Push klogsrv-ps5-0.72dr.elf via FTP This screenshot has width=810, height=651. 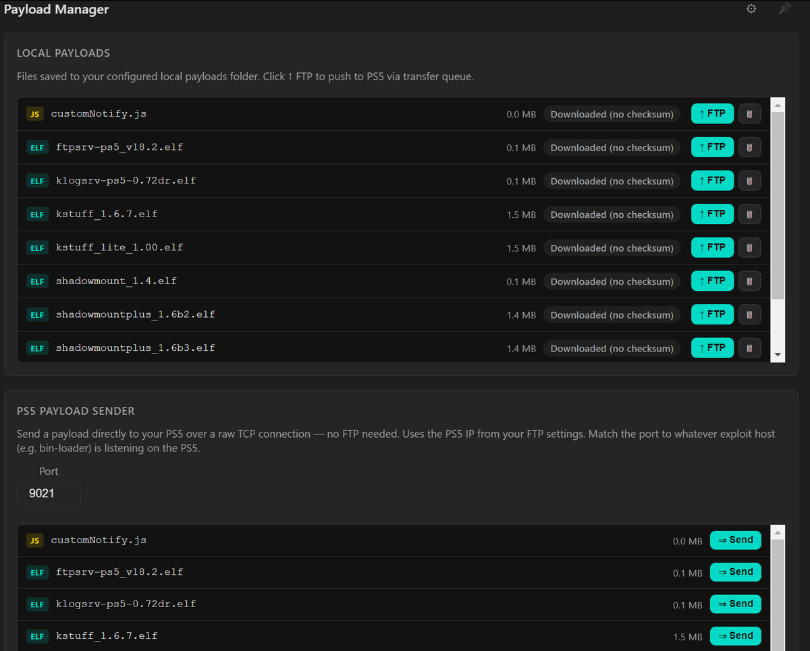[x=712, y=181]
